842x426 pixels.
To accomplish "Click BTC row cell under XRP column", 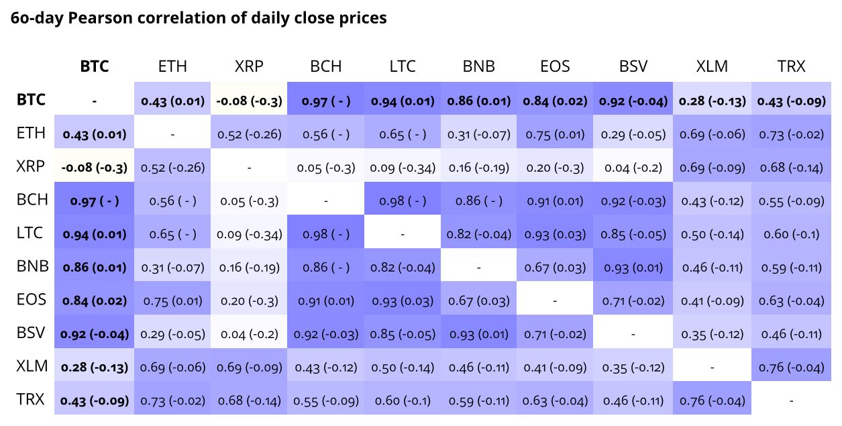I will click(249, 101).
